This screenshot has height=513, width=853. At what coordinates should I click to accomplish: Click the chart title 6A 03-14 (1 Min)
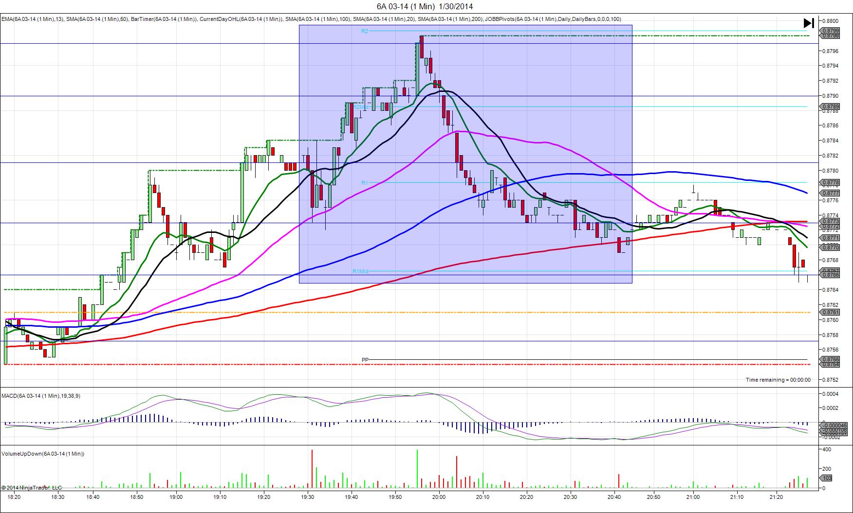(x=425, y=6)
